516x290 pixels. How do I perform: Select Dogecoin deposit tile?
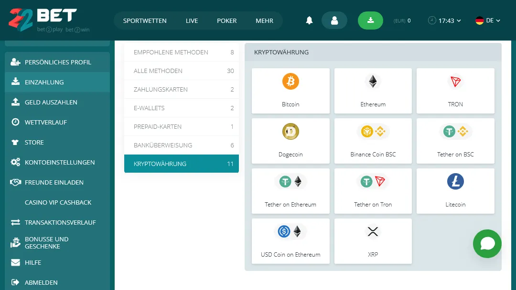pos(290,141)
